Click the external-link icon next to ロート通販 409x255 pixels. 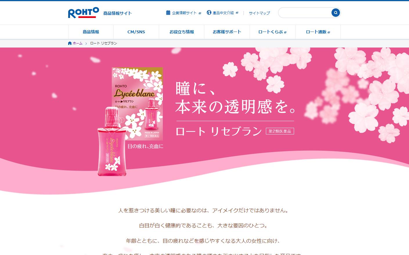[329, 32]
